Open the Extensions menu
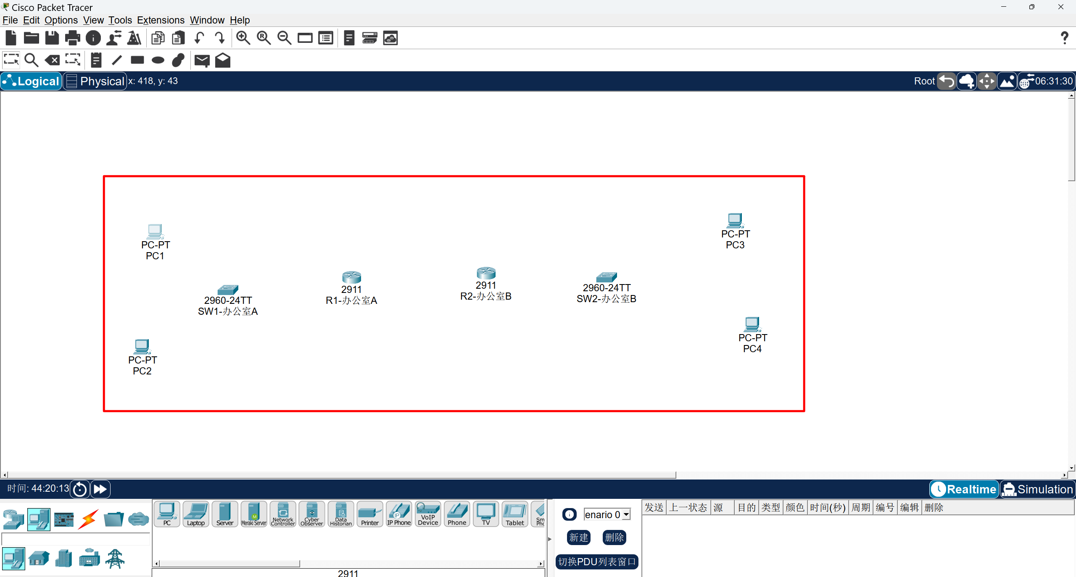This screenshot has height=577, width=1076. (161, 20)
